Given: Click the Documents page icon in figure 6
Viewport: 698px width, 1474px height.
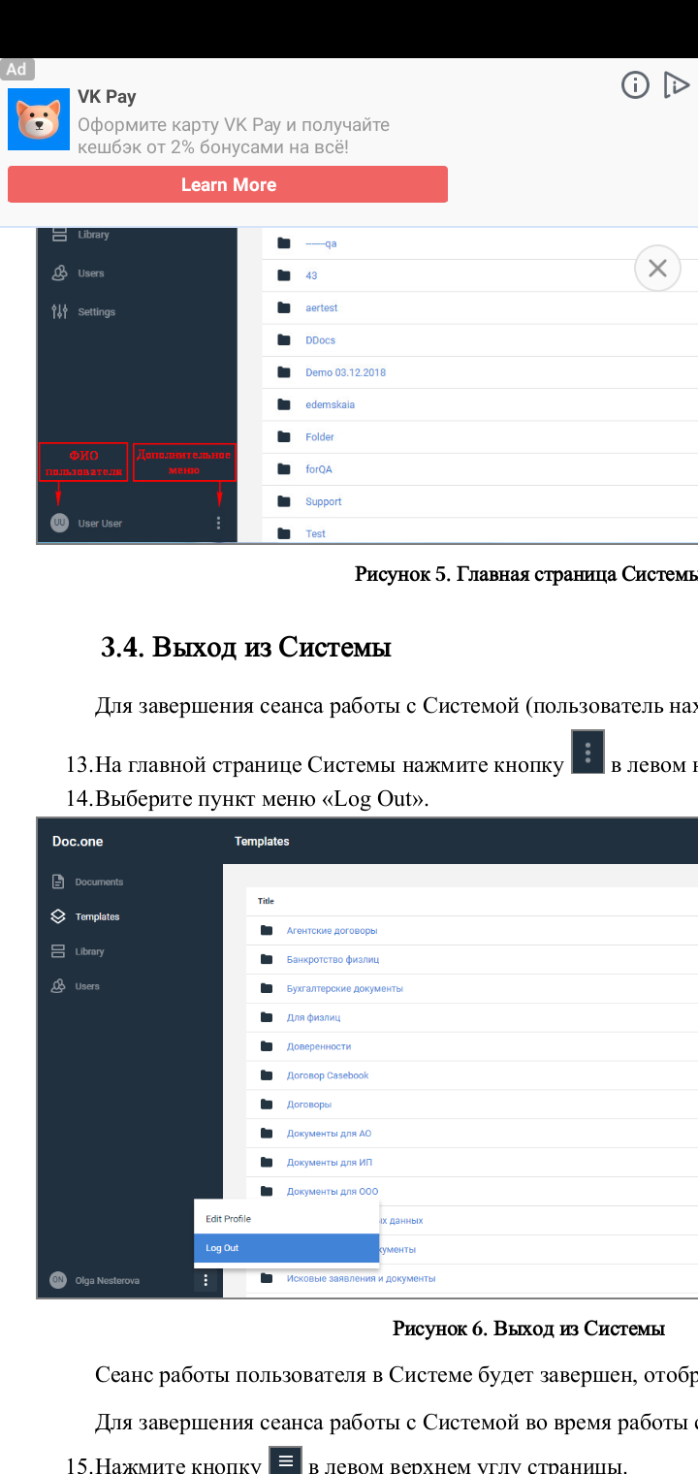Looking at the screenshot, I should [58, 881].
